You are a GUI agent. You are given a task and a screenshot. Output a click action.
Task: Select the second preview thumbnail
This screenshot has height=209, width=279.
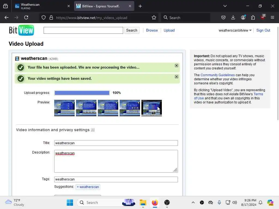tap(86, 108)
